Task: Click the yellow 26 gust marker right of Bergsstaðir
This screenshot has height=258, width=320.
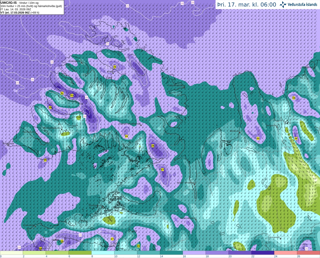Action: pyautogui.click(x=296, y=139)
